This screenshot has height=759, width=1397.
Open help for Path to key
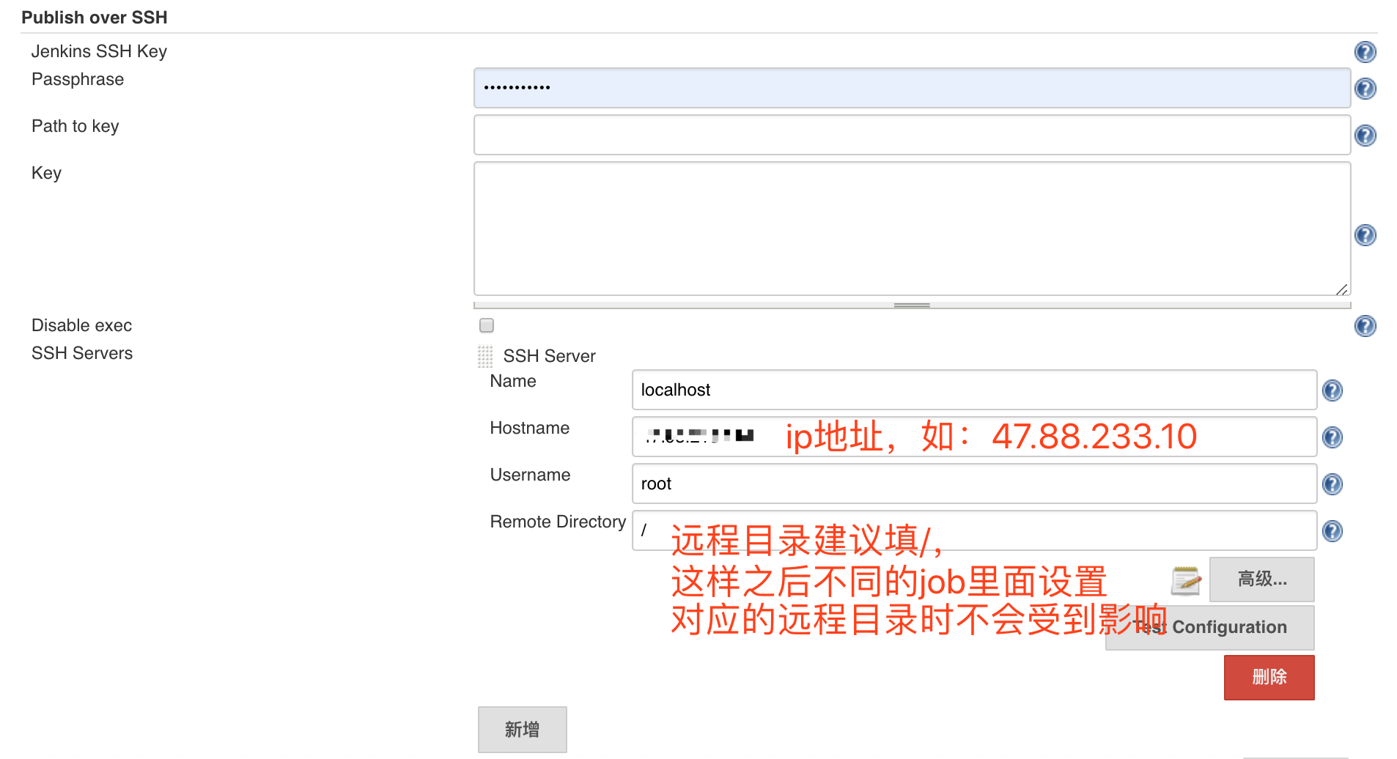[x=1365, y=136]
